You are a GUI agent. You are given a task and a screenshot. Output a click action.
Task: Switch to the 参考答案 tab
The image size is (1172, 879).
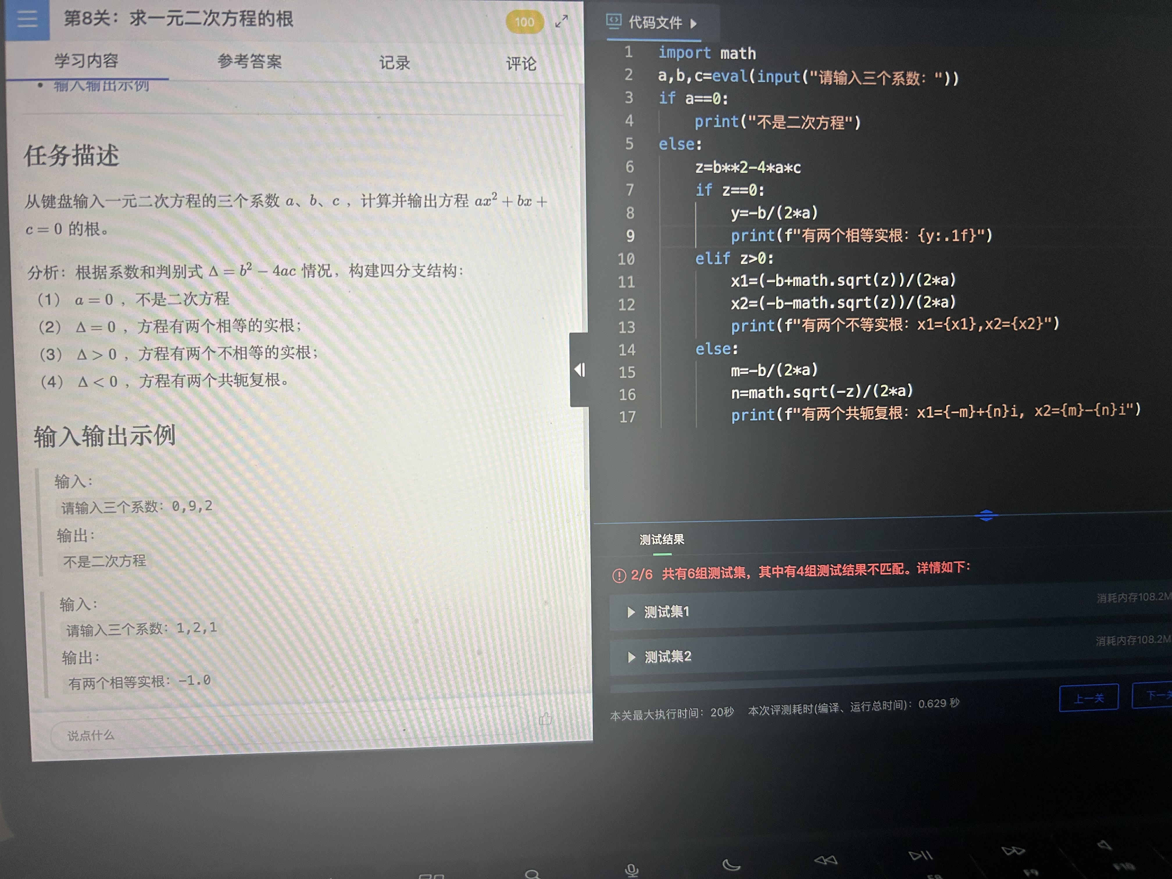point(249,61)
